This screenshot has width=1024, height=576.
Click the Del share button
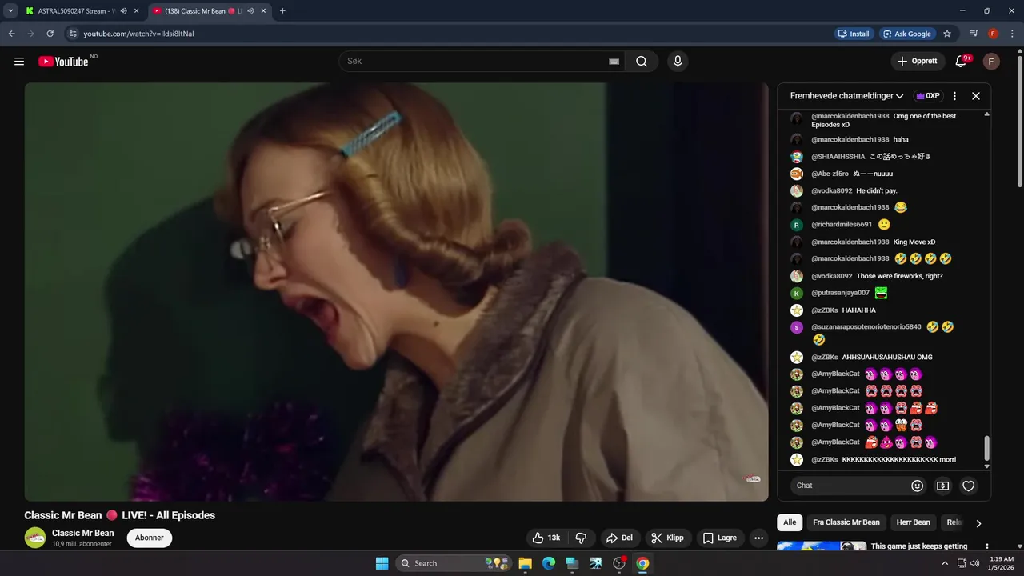coord(620,538)
